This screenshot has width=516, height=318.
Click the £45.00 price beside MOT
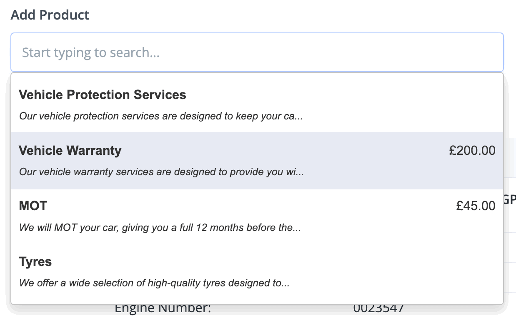tap(476, 206)
